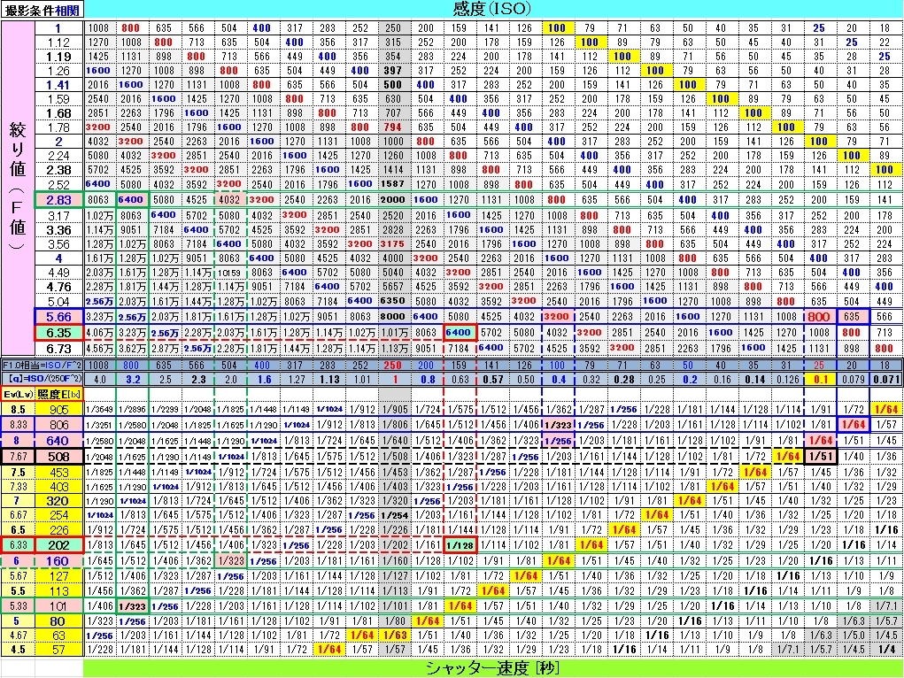Screen dimensions: 904x678
Task: Select F-value row label 2.24
Action: click(x=58, y=156)
